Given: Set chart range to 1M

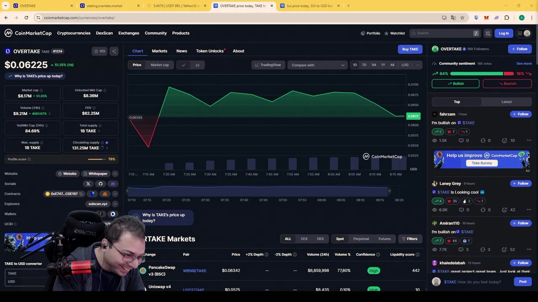Looking at the screenshot, I should [x=374, y=65].
